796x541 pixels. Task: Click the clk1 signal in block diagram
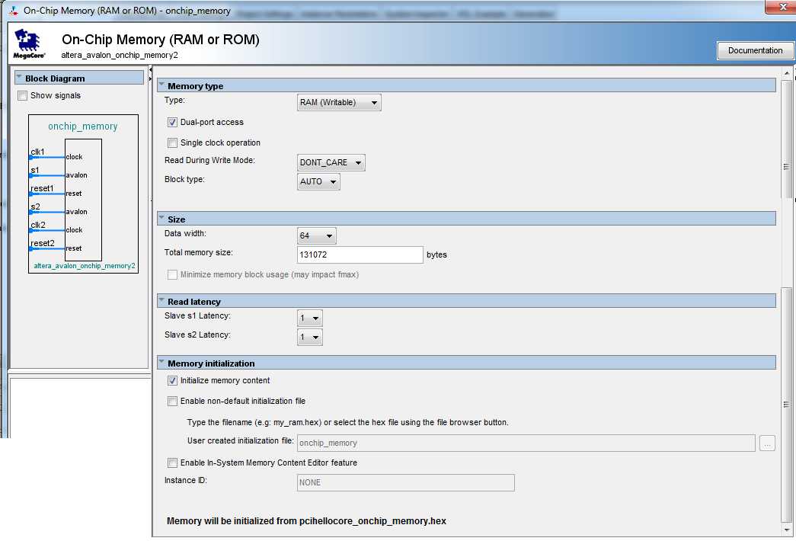(37, 152)
